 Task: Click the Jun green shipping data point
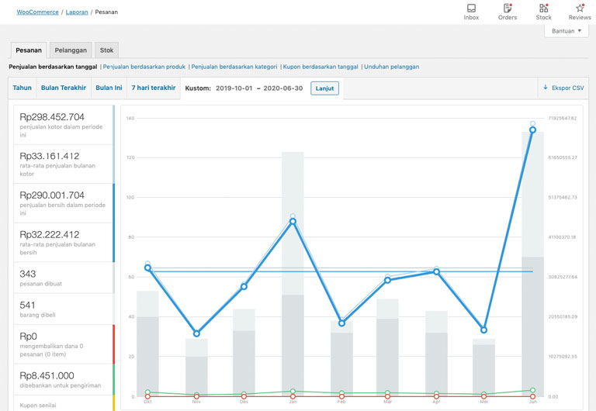532,390
